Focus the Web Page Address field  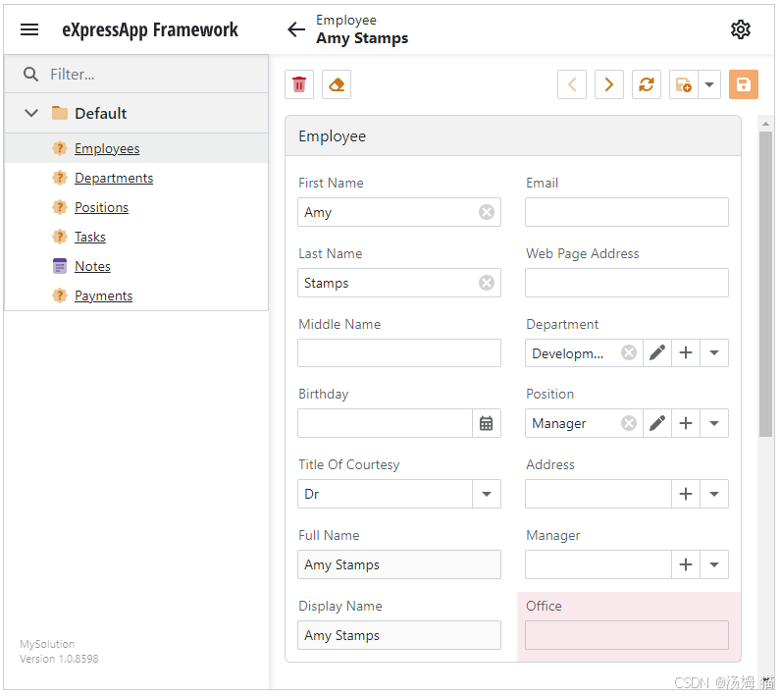coord(627,283)
